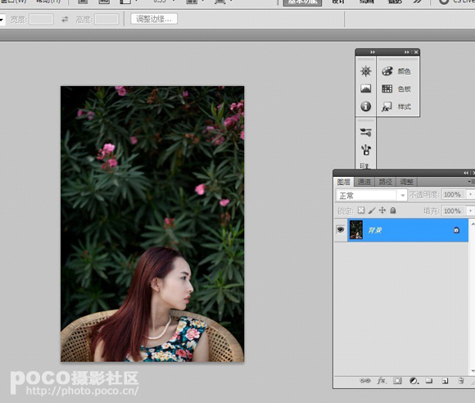Create a new group folder icon
Image resolution: width=475 pixels, height=403 pixels.
[x=428, y=381]
